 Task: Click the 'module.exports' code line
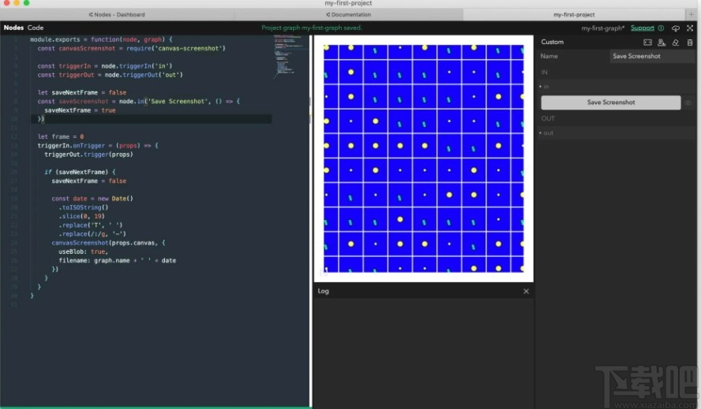[x=101, y=39]
